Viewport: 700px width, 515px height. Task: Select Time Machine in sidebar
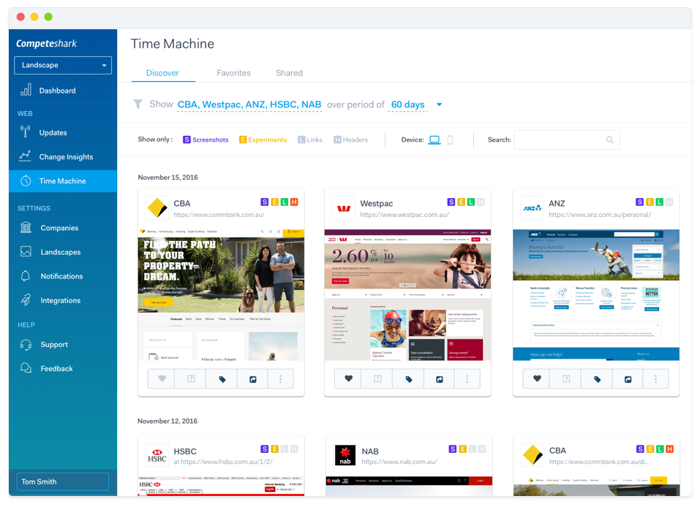tap(63, 181)
